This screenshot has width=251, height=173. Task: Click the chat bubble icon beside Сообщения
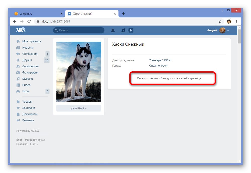point(18,54)
